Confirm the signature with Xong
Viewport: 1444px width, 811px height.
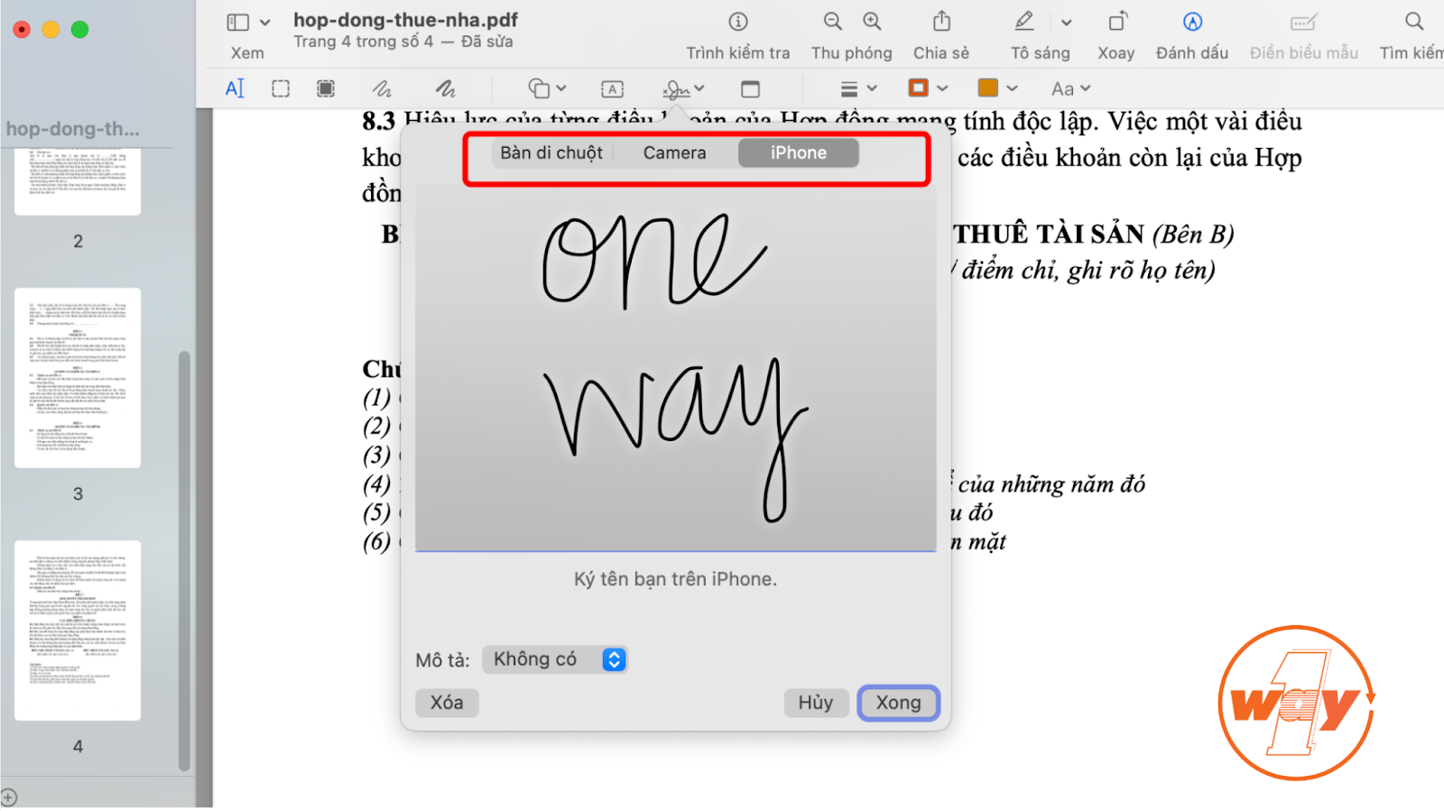coord(898,703)
